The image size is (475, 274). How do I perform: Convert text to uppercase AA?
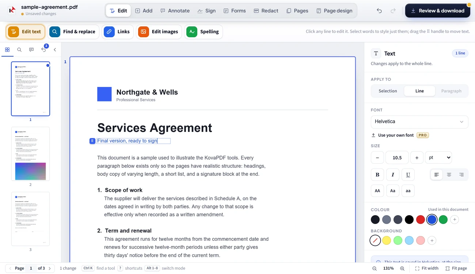pos(377,191)
